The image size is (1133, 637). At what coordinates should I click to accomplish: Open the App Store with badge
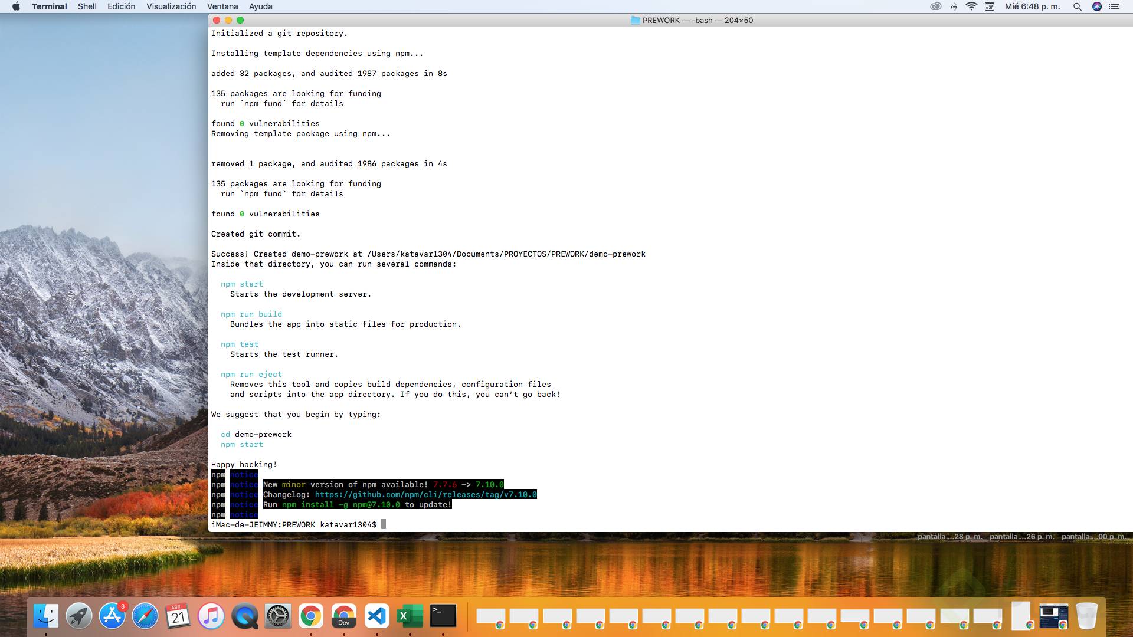(x=112, y=616)
